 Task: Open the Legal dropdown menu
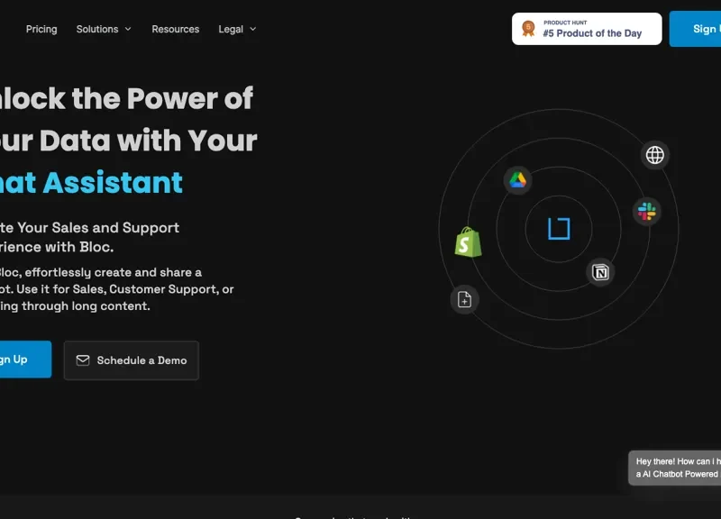coord(237,29)
